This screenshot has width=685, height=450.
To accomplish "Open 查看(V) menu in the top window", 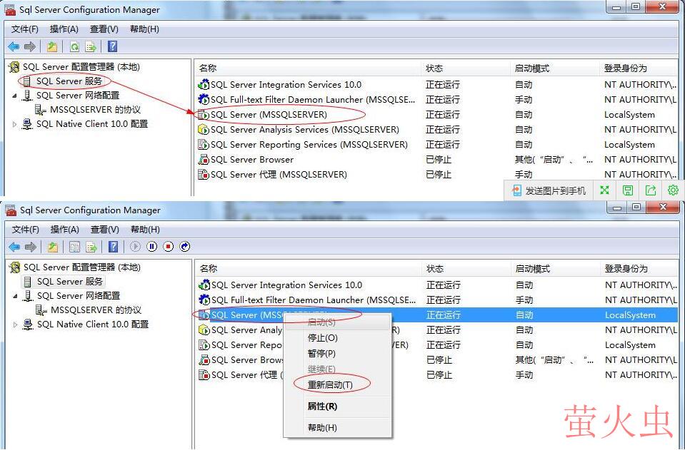I will pyautogui.click(x=104, y=29).
